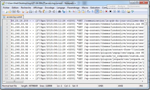Play back the recorded macro icon
The image size is (150, 90).
114,11
